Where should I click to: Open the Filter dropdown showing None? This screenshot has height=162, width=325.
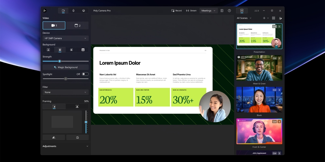click(x=66, y=92)
